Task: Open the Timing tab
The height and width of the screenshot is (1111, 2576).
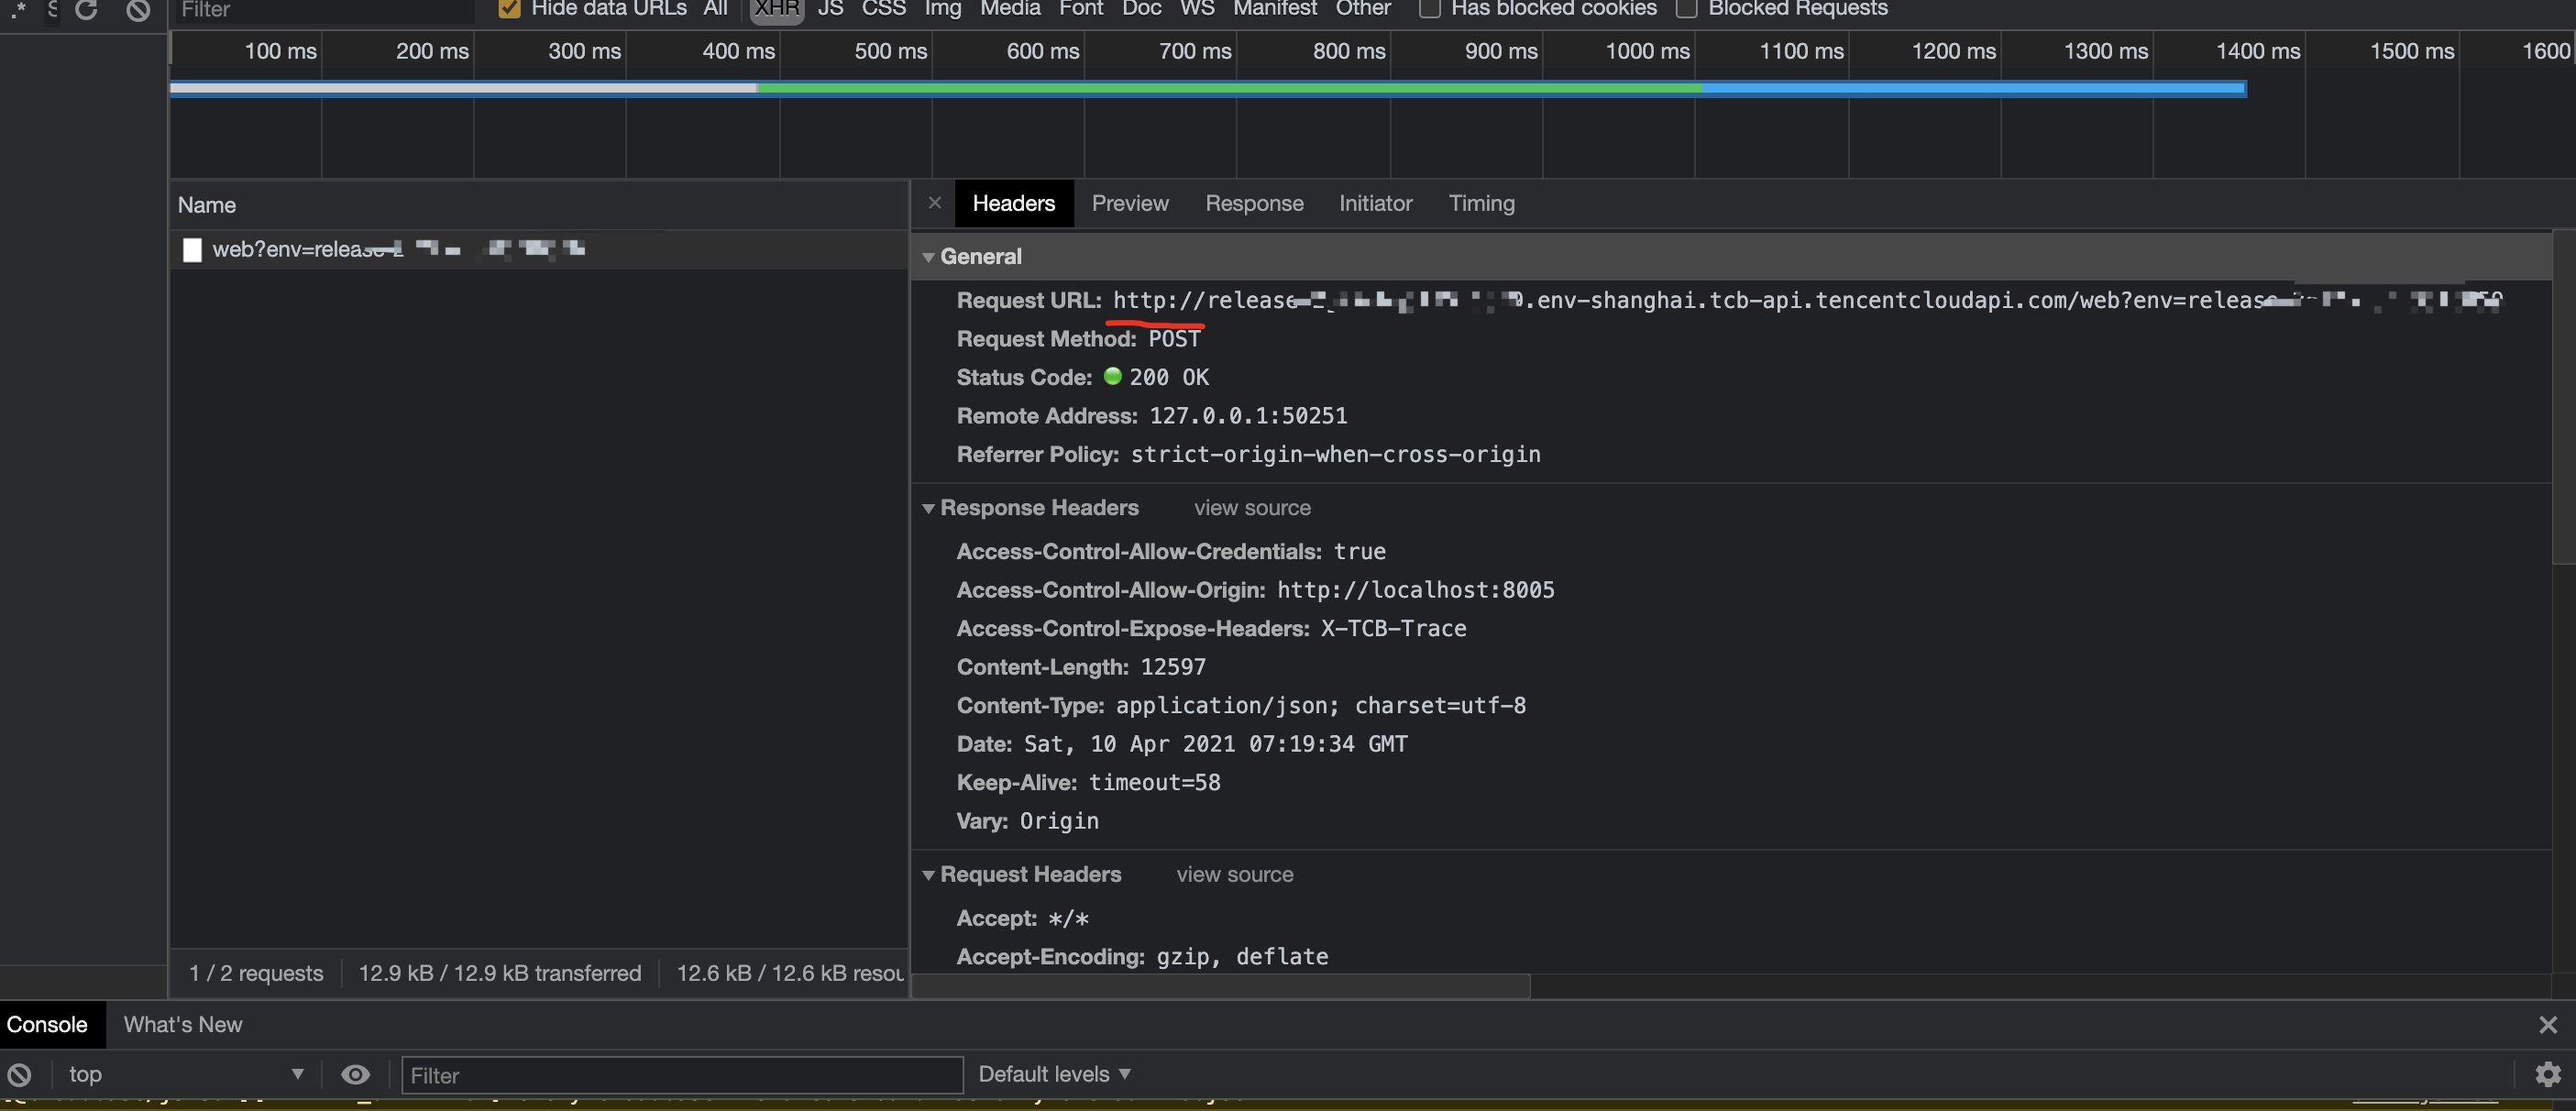Action: (1481, 203)
